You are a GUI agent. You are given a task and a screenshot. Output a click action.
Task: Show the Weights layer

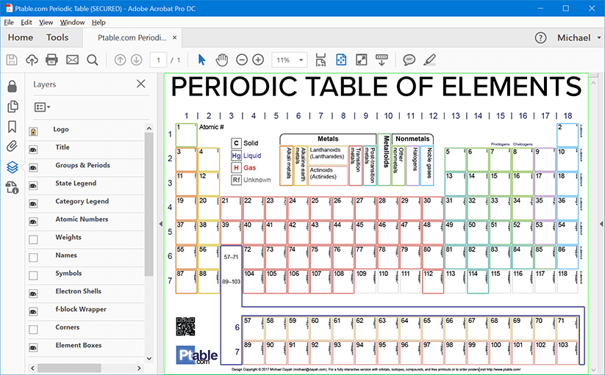tap(33, 239)
